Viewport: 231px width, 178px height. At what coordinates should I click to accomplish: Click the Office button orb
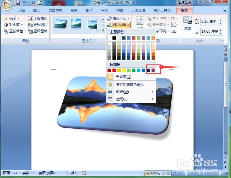point(7,5)
